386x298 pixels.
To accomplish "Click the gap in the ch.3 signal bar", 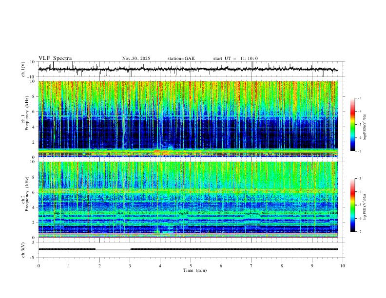I will (113, 250).
